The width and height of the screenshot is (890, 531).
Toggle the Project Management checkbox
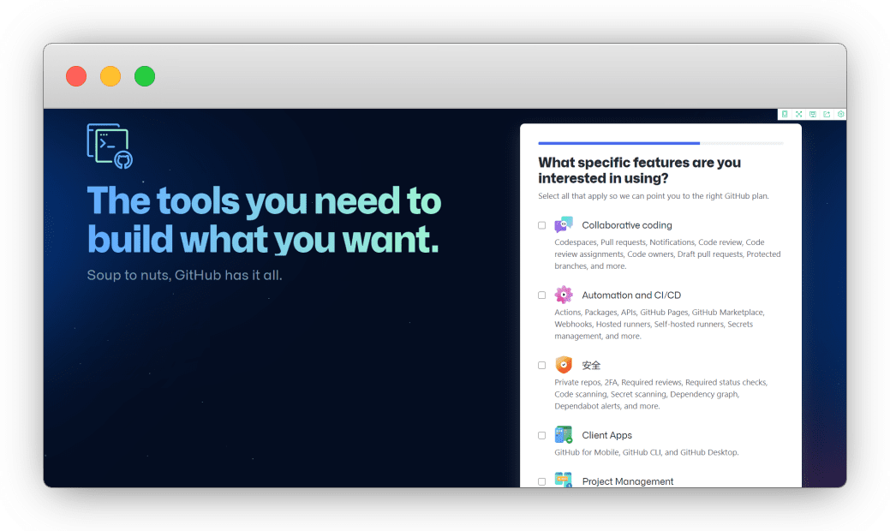coord(541,481)
